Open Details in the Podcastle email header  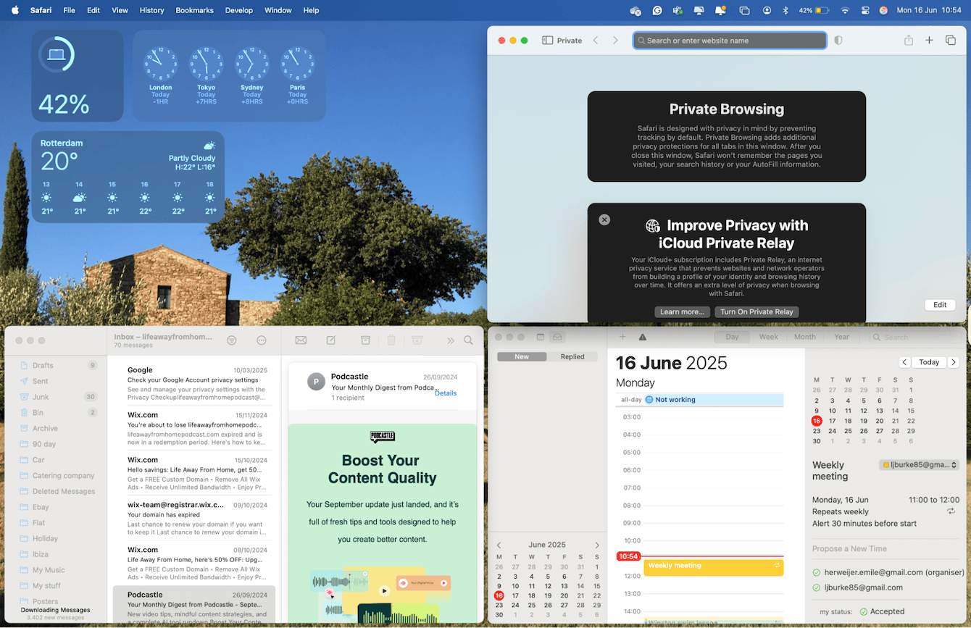[446, 393]
